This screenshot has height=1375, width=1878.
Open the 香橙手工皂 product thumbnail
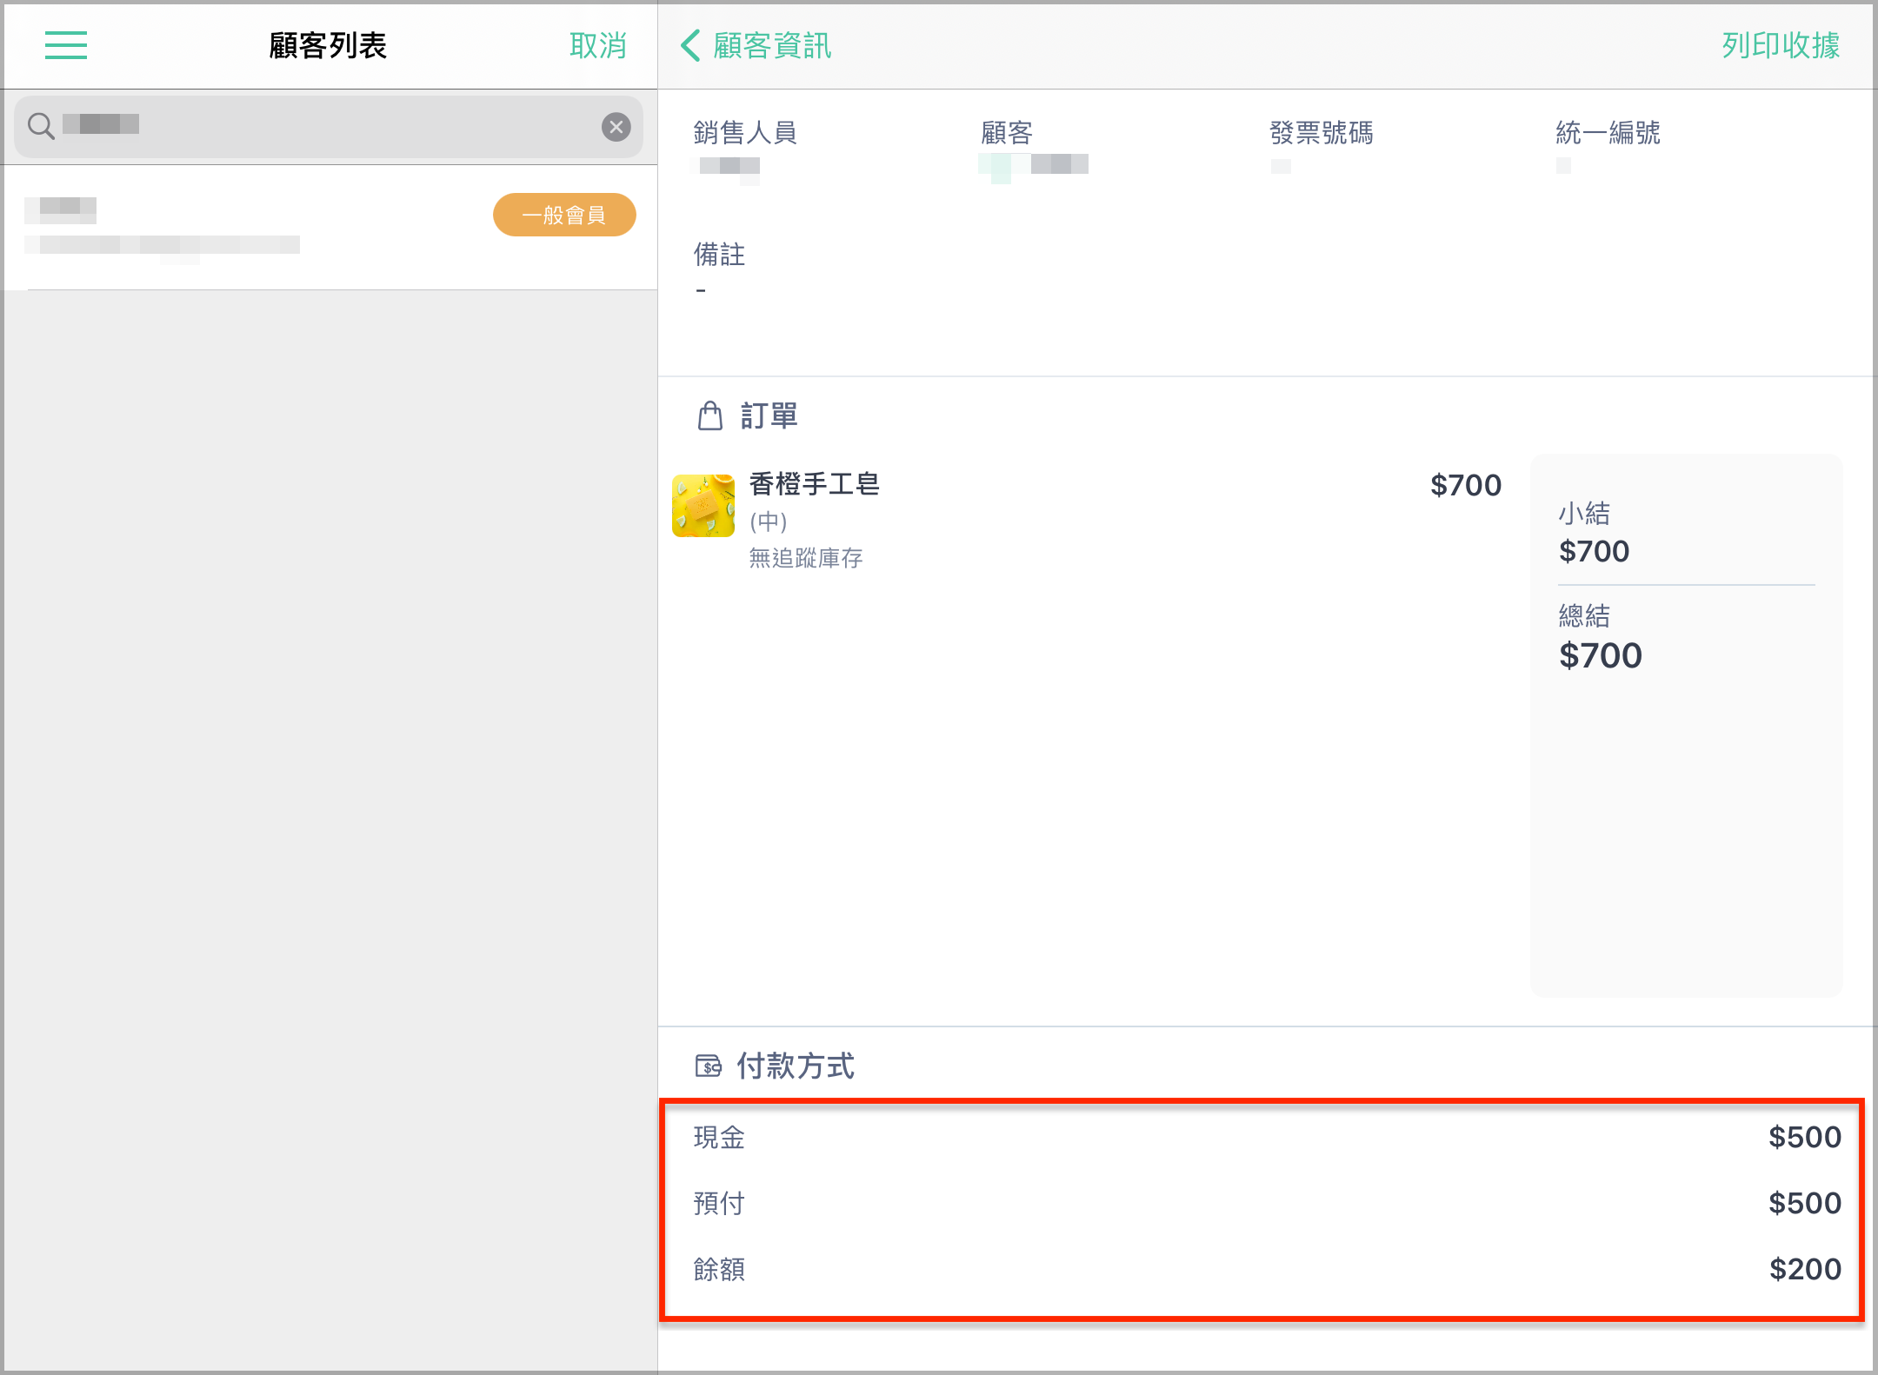tap(703, 505)
